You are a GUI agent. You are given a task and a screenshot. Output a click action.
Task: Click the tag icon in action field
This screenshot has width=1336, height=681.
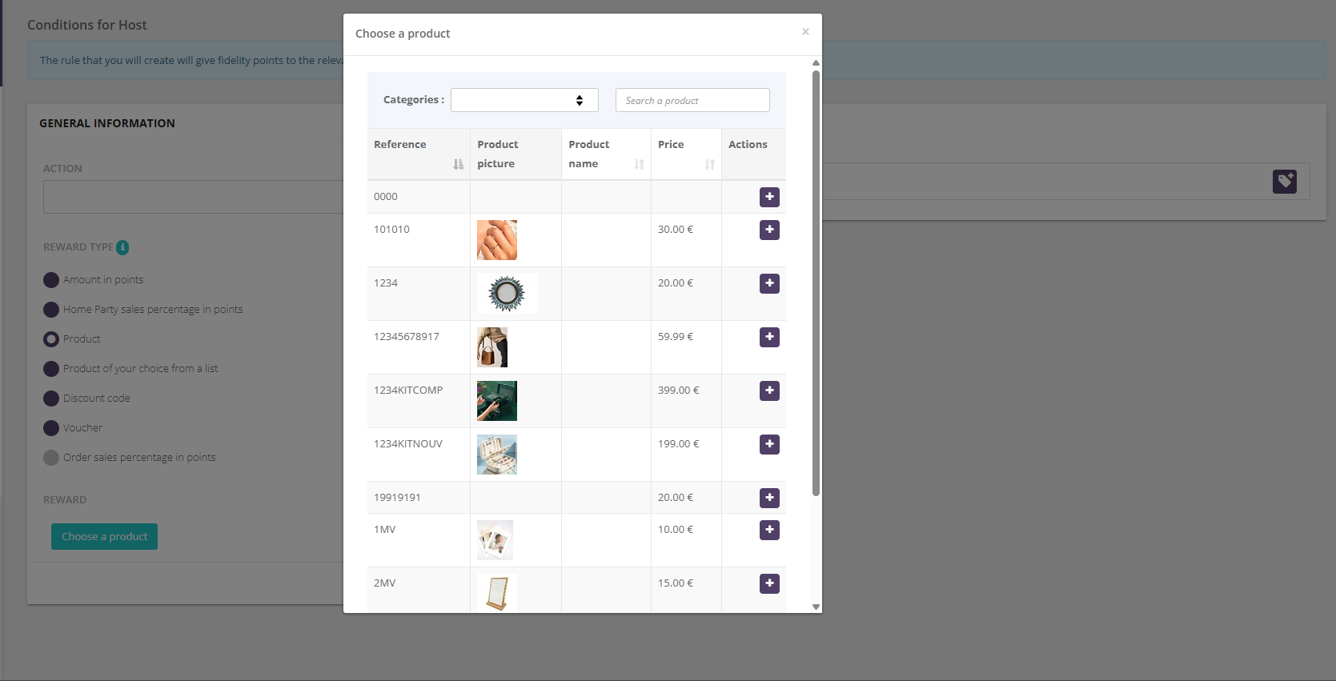[x=1284, y=182]
